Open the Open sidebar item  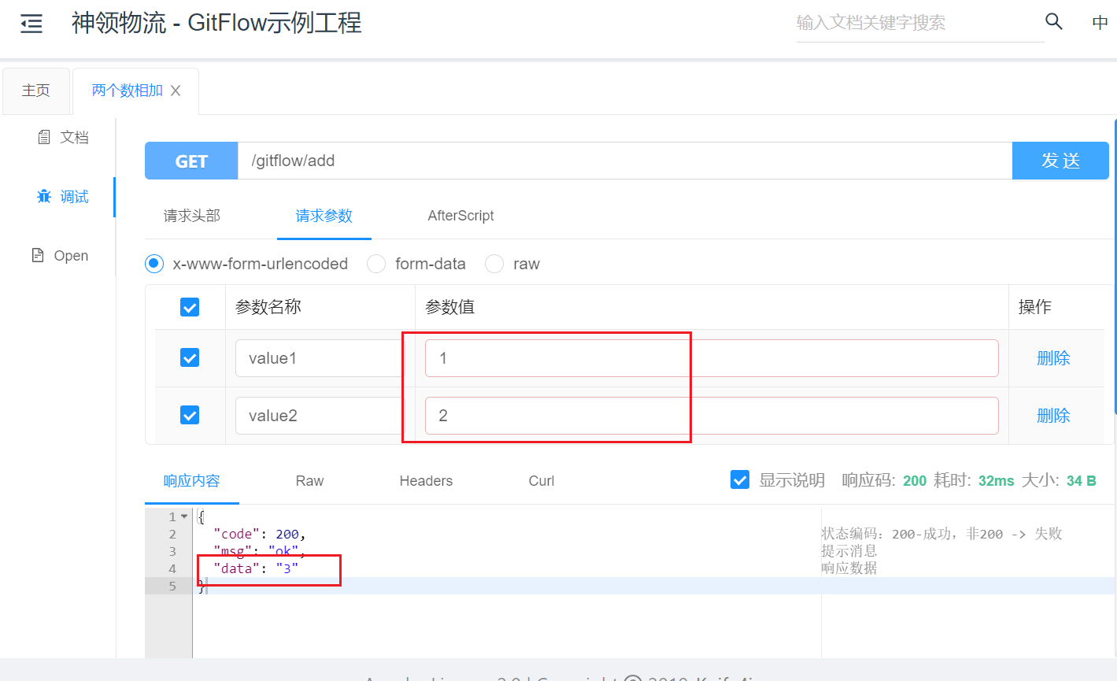60,256
